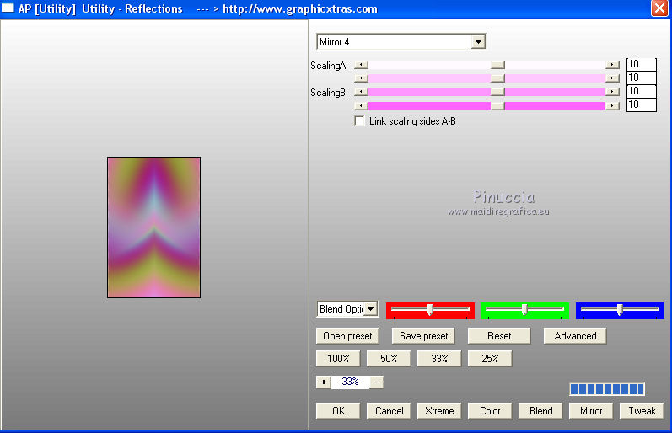Click second ScalingA value field

(x=641, y=78)
